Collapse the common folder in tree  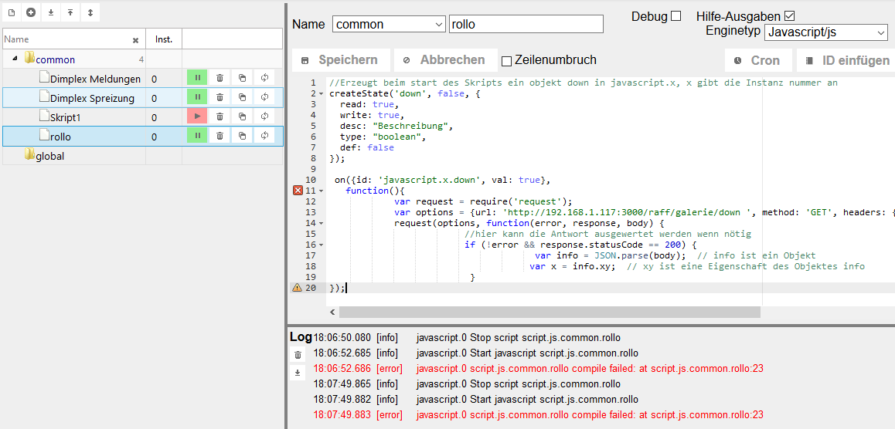pyautogui.click(x=15, y=59)
